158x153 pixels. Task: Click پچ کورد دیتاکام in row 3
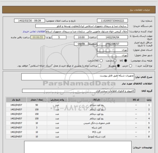[x=97, y=114]
